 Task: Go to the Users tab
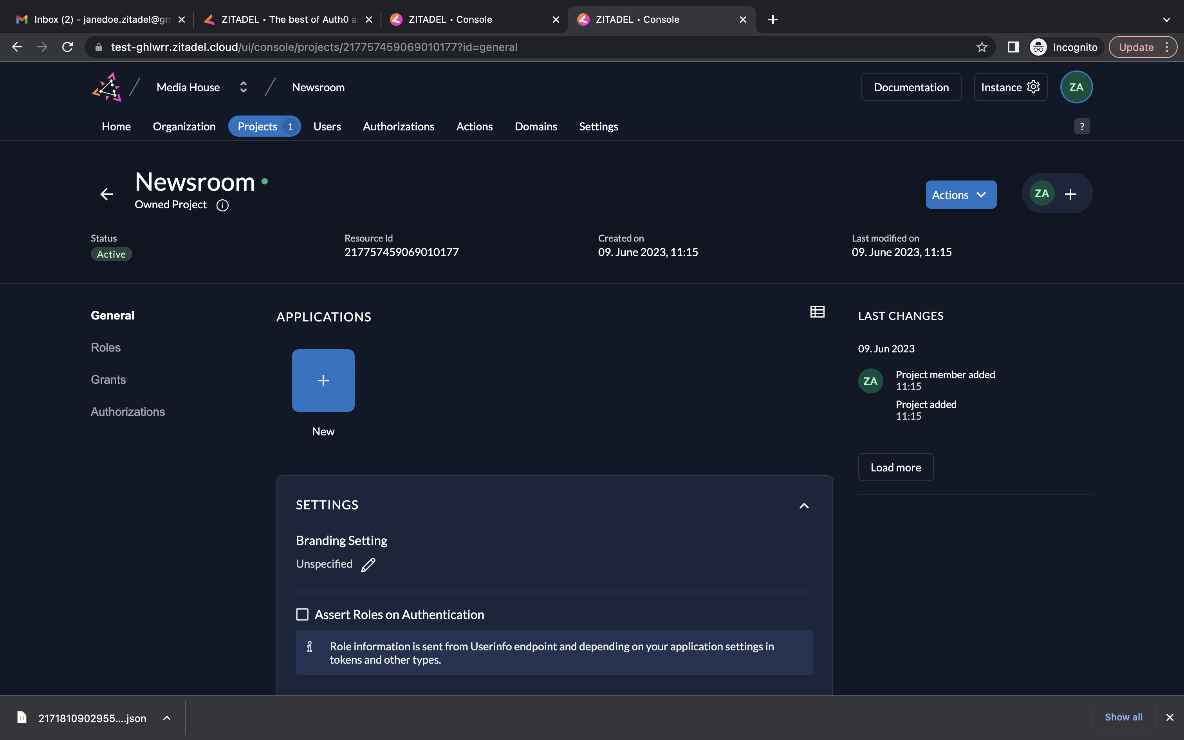[x=327, y=126]
